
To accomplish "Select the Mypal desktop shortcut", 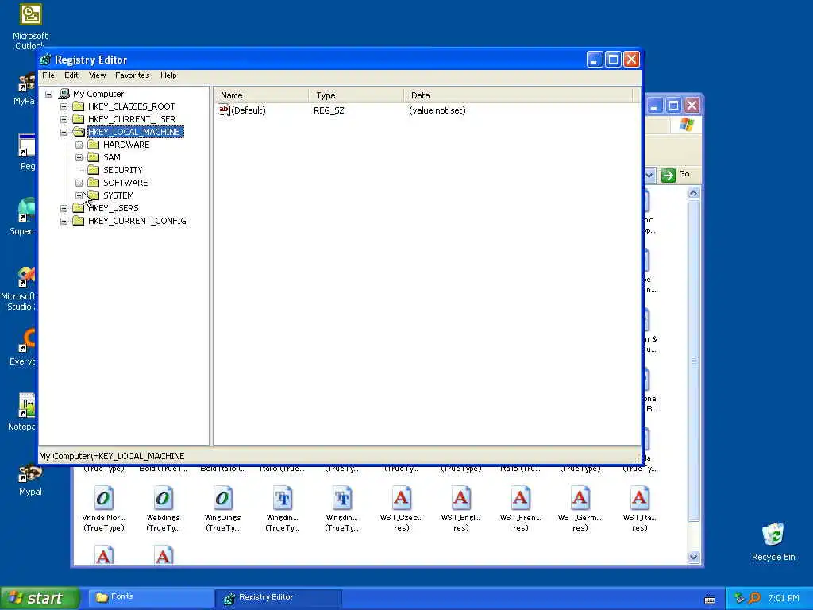I will [30, 481].
